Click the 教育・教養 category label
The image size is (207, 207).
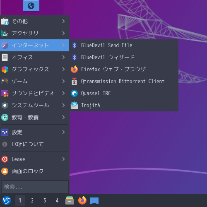(25, 117)
